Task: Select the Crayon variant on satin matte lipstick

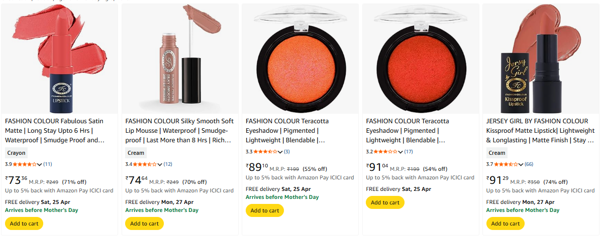Action: tap(16, 153)
